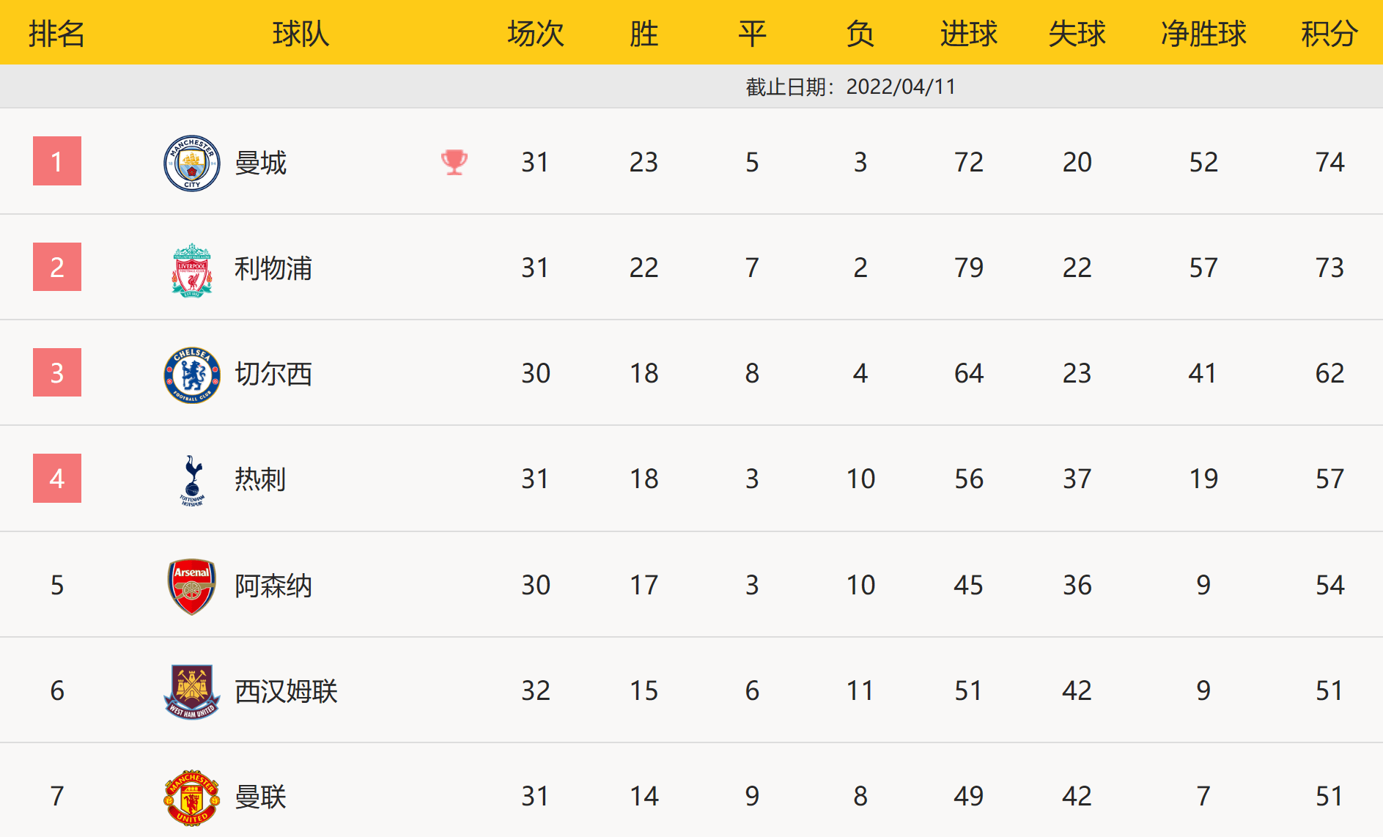
Task: Click the 截止日期 2022/04/11 date bar
Action: [850, 86]
